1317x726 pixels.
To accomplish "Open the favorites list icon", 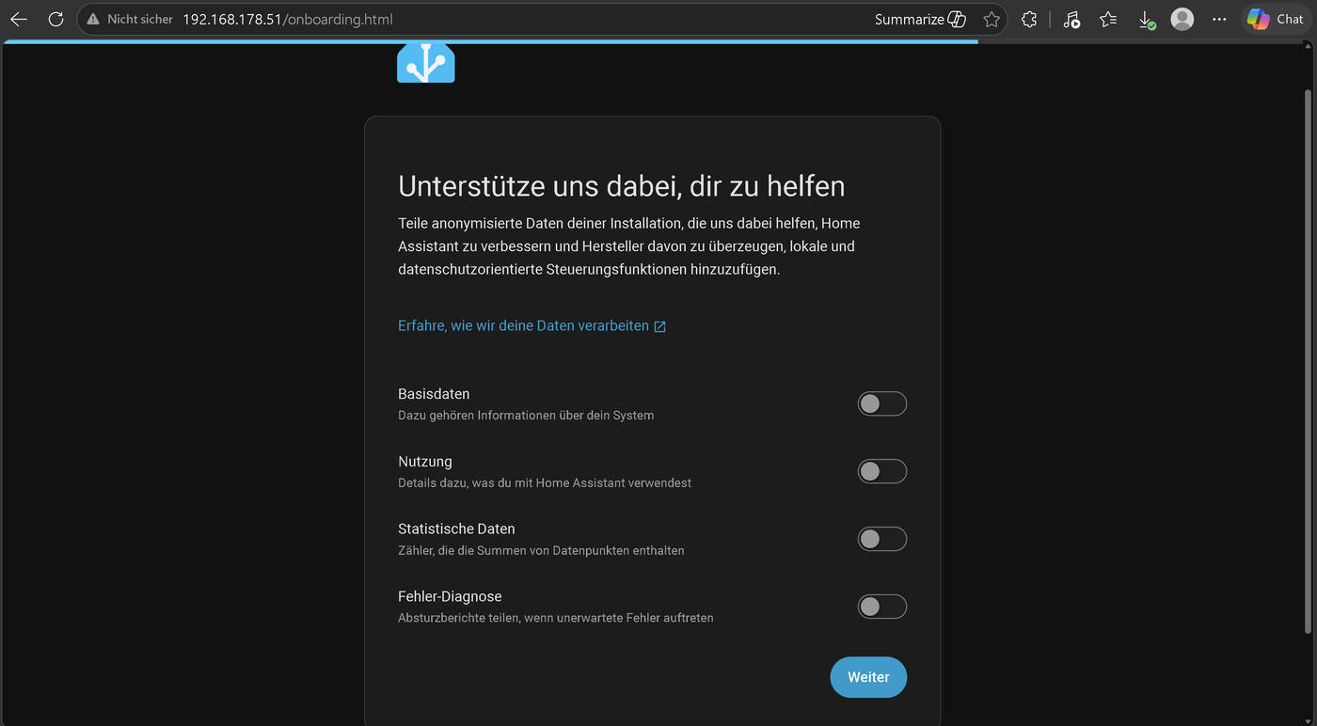I will coord(1108,19).
